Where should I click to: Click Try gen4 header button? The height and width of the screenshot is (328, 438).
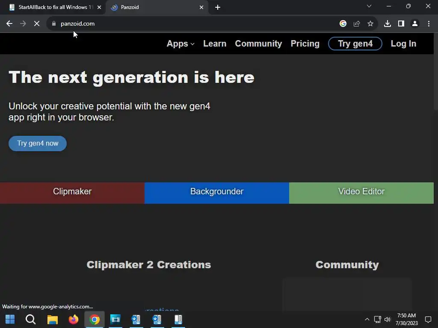pyautogui.click(x=355, y=44)
